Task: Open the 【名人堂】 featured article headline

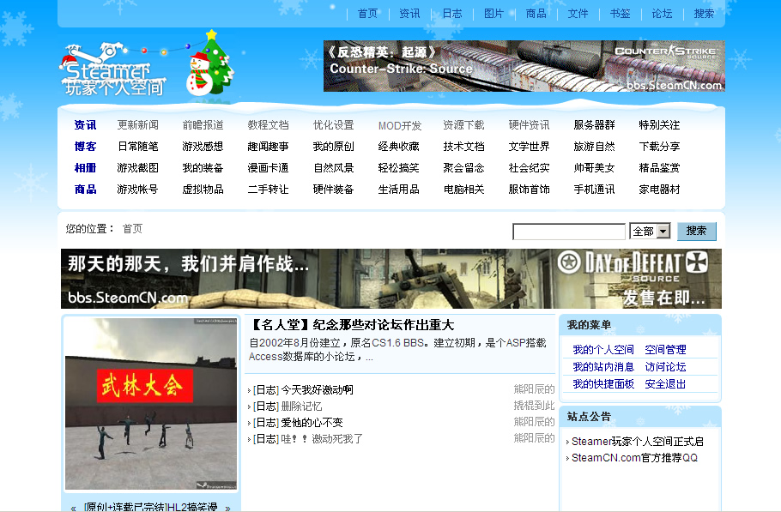Action: click(x=352, y=325)
